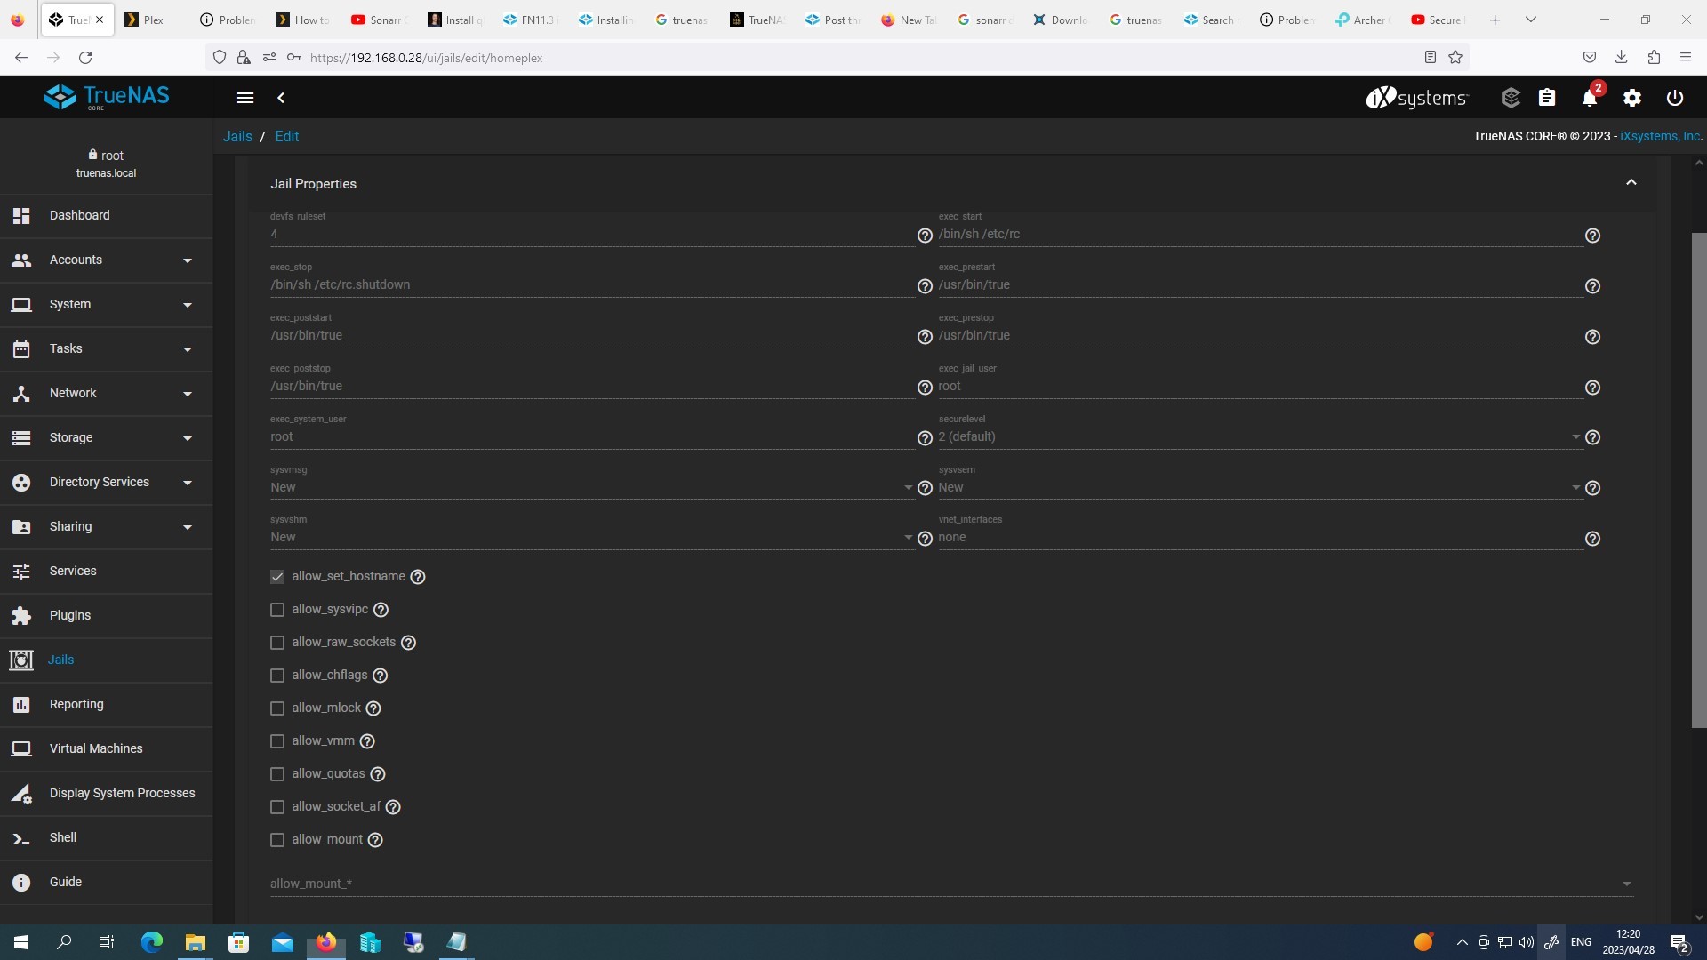
Task: Click the exec_start input field
Action: pos(1260,235)
